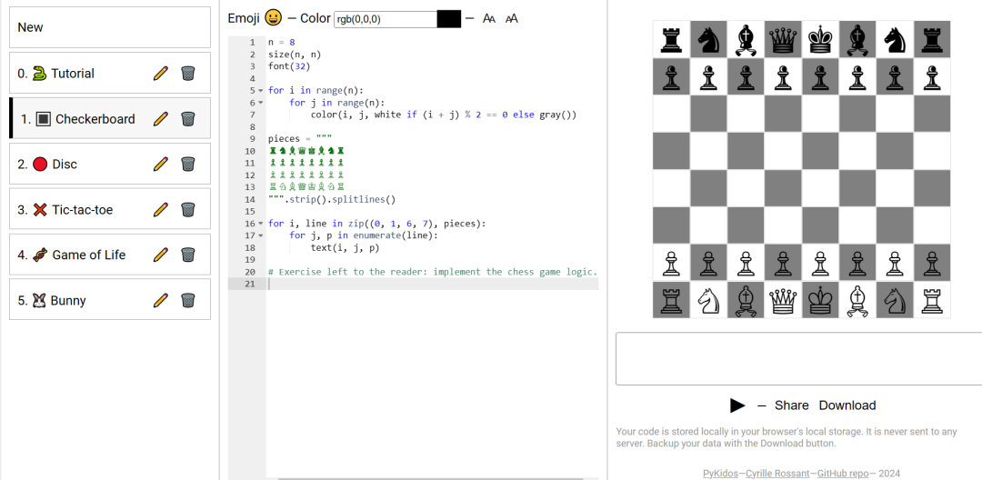Collapse the fold arrow on line 16

pos(261,224)
